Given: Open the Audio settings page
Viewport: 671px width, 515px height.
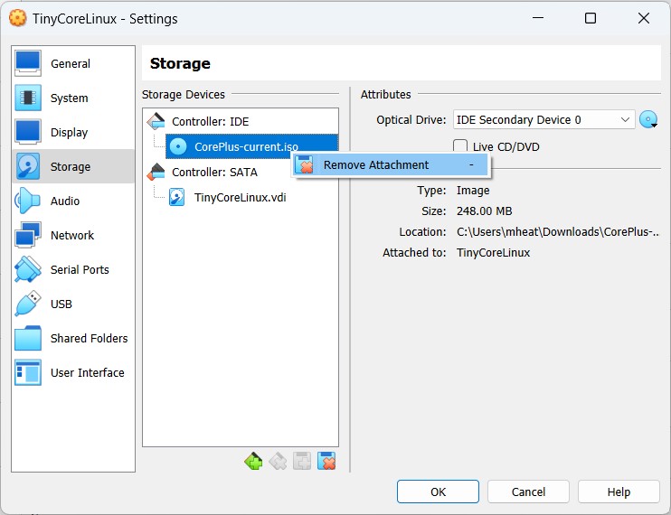Looking at the screenshot, I should point(73,201).
